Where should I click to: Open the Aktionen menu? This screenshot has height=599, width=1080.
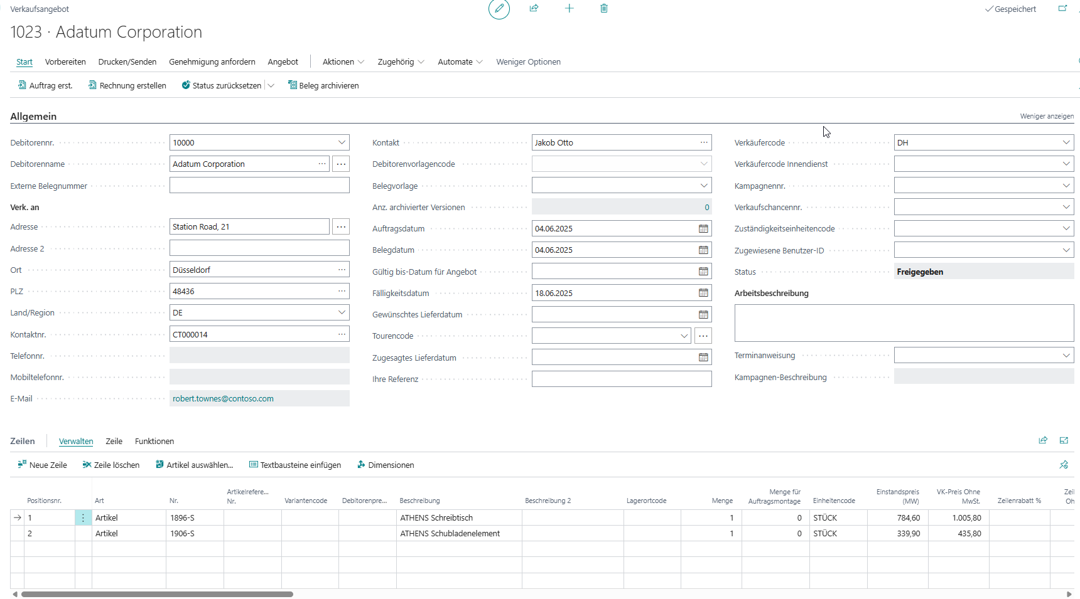point(343,61)
